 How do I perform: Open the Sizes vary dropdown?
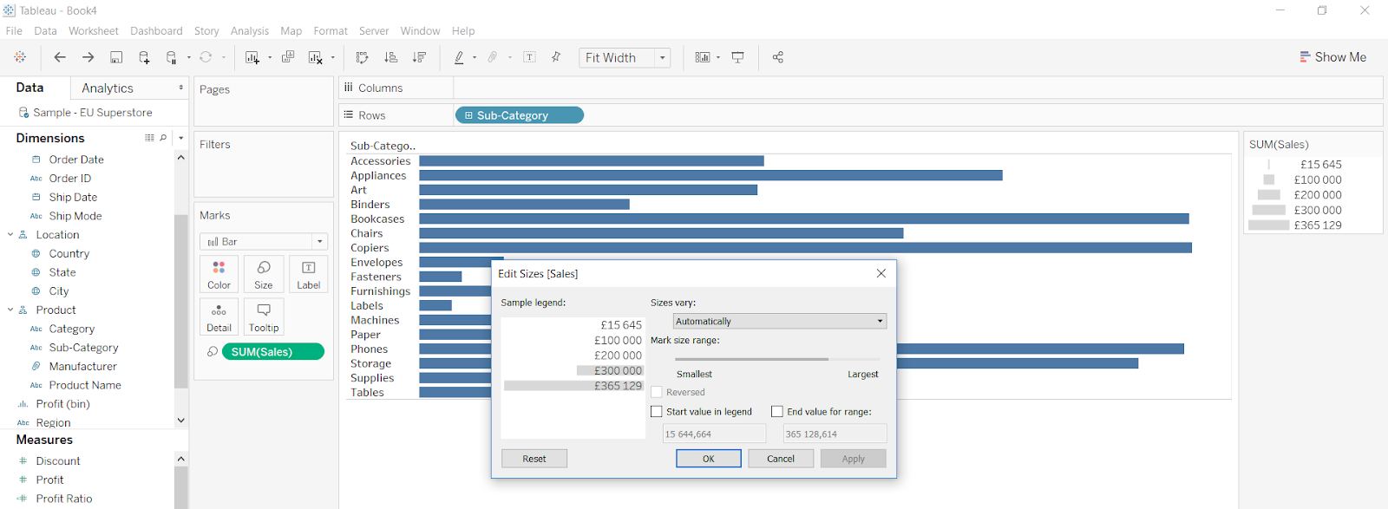pos(779,321)
